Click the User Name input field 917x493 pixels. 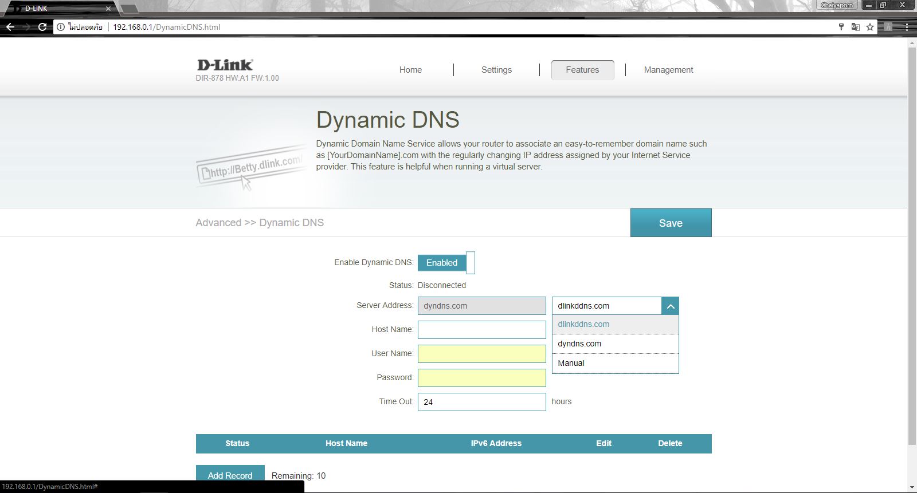[x=482, y=354]
